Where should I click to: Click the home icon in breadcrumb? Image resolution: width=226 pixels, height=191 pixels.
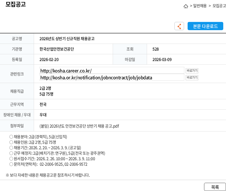tap(186, 6)
